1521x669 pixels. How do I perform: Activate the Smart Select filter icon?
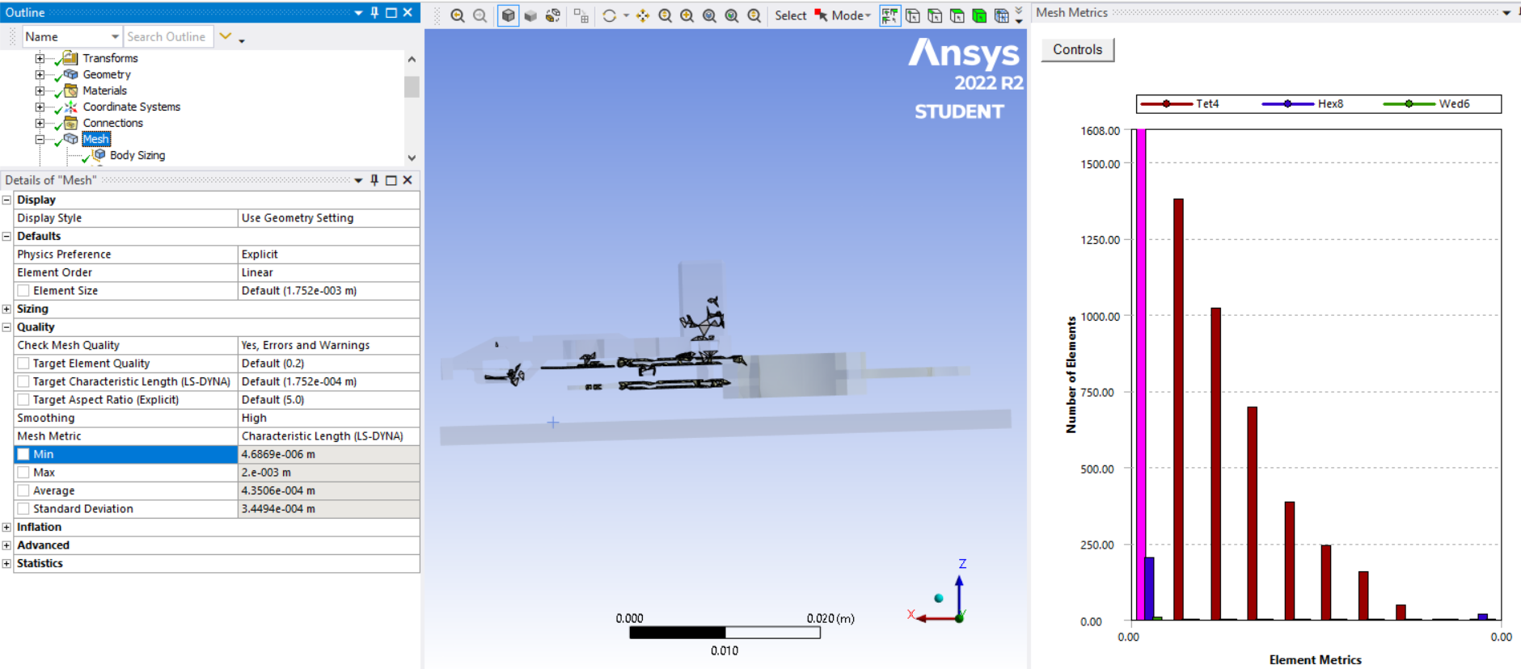coord(889,15)
